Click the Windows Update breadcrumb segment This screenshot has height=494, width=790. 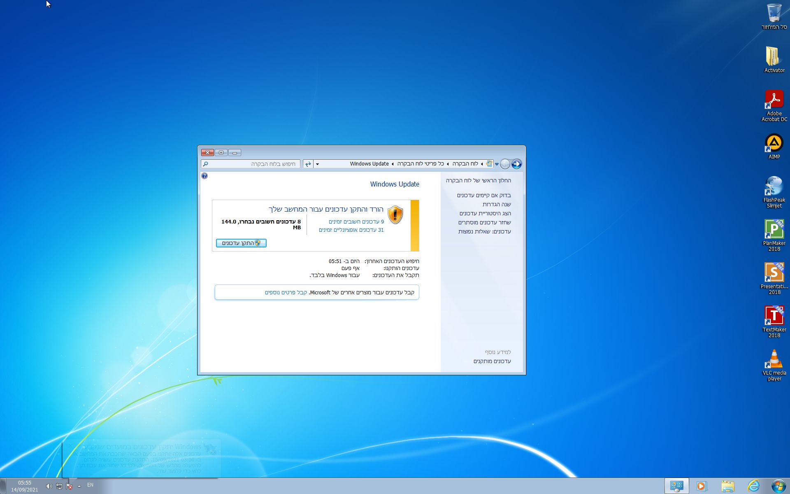coord(369,164)
